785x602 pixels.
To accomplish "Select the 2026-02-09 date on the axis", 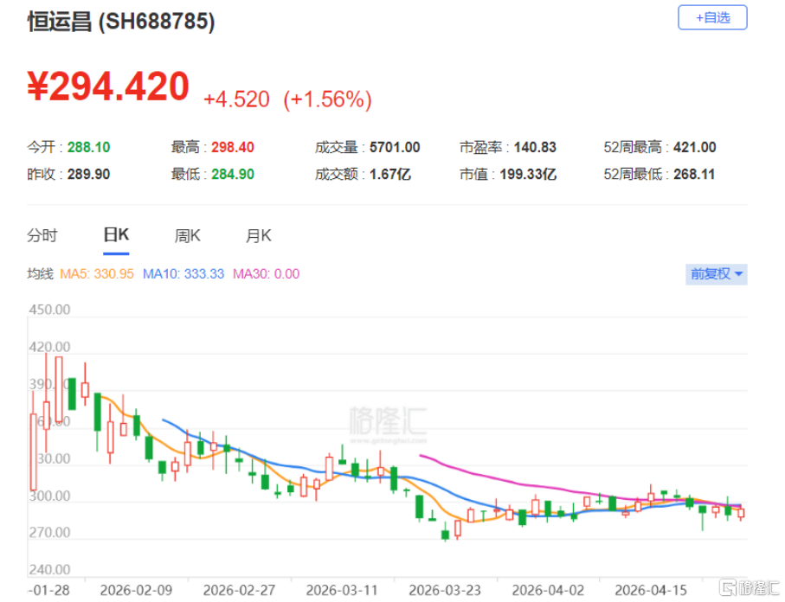I will [136, 590].
